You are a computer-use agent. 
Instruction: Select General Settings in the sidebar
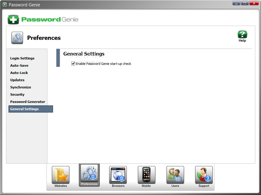pos(31,109)
